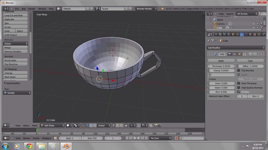
Task: Click the Copy modifier button
Action: coord(250,61)
